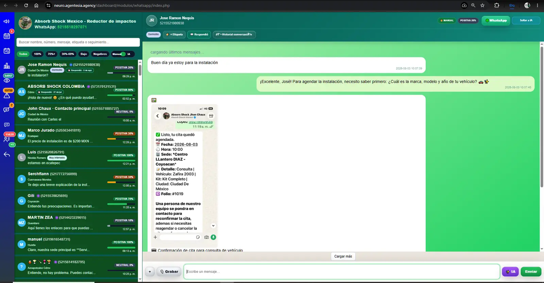Click the eye icon under 54957 badge
The width and height of the screenshot is (544, 283).
click(x=7, y=81)
